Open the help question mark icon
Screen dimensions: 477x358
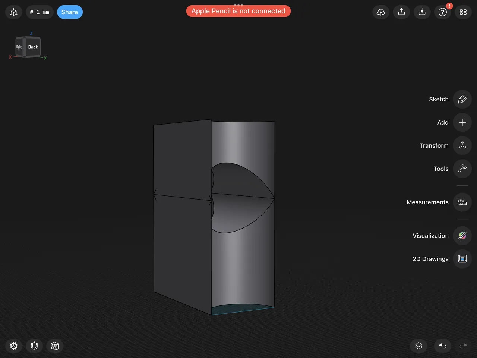tap(443, 12)
